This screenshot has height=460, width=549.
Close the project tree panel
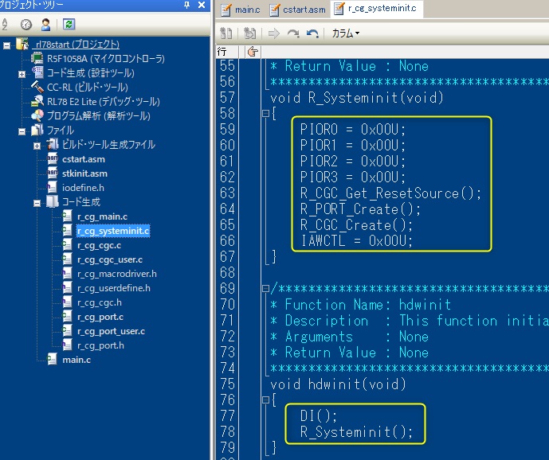point(202,6)
